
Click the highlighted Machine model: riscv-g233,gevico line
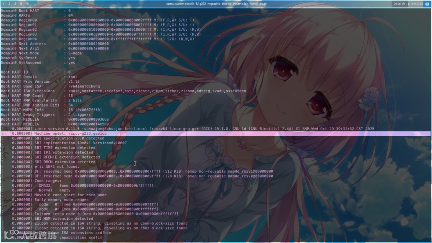tap(216, 133)
